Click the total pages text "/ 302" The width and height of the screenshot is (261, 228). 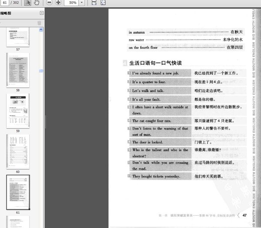15,3
